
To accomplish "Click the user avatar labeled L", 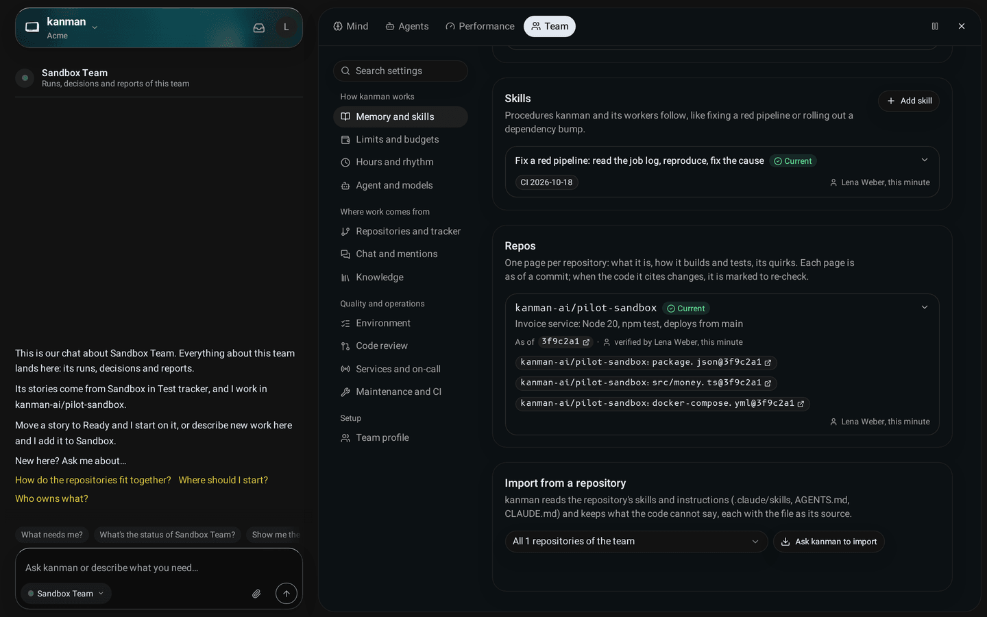I will 286,27.
